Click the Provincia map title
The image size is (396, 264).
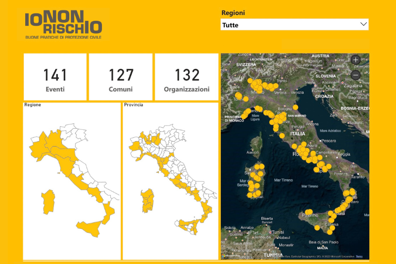[x=134, y=105]
